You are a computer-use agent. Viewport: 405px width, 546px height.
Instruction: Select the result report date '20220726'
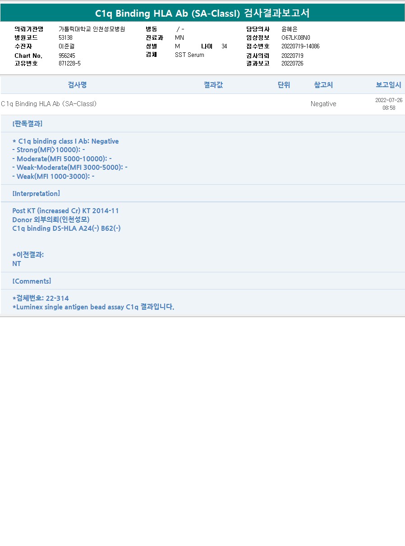292,63
